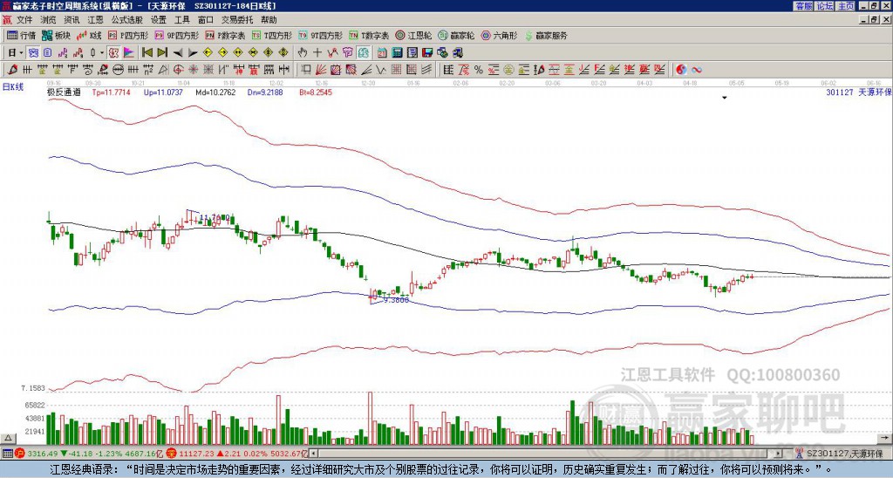Select the crosshair cursor tool
Viewport: 893px width, 478px height.
(317, 53)
